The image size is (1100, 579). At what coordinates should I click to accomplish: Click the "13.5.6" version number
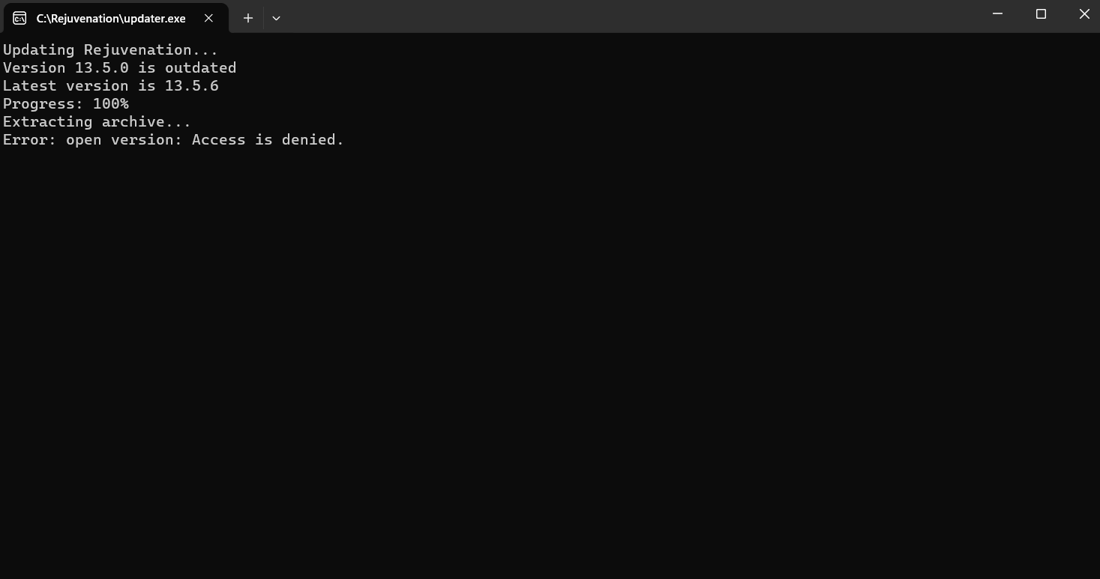[192, 86]
